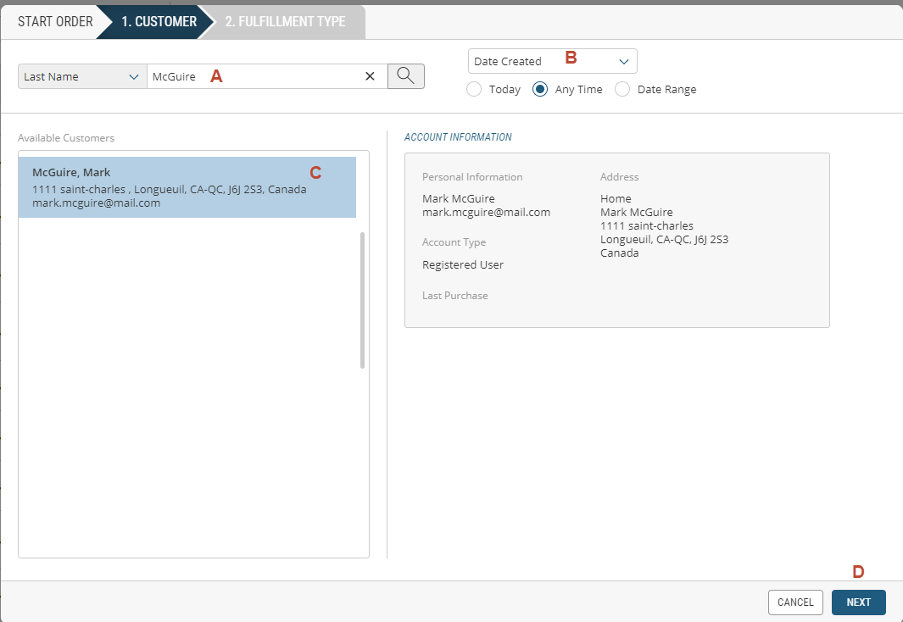Click the Longueuil, CA-QC, J6J 2S3 address line
Image resolution: width=903 pixels, height=622 pixels.
click(664, 239)
